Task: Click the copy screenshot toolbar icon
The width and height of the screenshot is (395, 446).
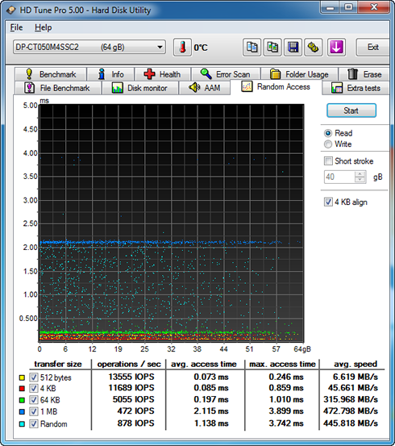Action: pyautogui.click(x=272, y=48)
